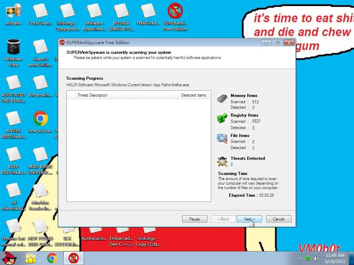Viewport: 354px width, 265px height.
Task: Open the FNAF.lnk desktop shortcut
Action: (x=148, y=14)
